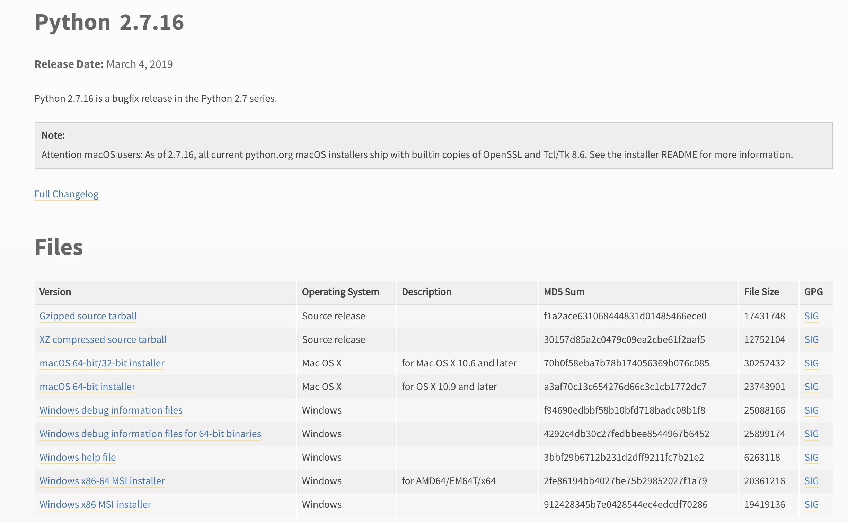848x523 pixels.
Task: Download the Gzipped source tarball
Action: pyautogui.click(x=88, y=316)
